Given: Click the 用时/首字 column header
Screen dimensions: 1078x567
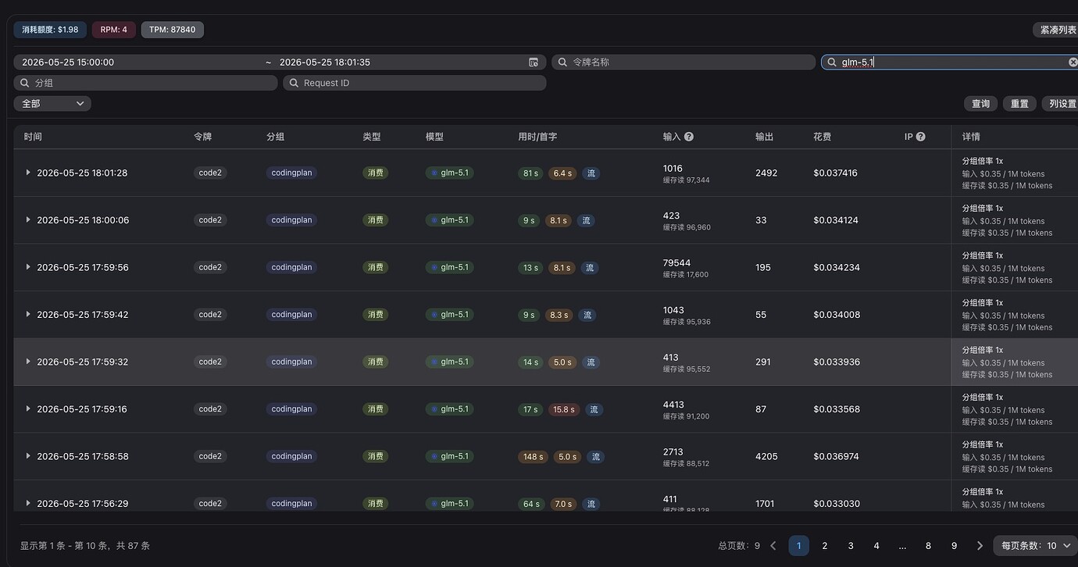Looking at the screenshot, I should click(x=537, y=137).
